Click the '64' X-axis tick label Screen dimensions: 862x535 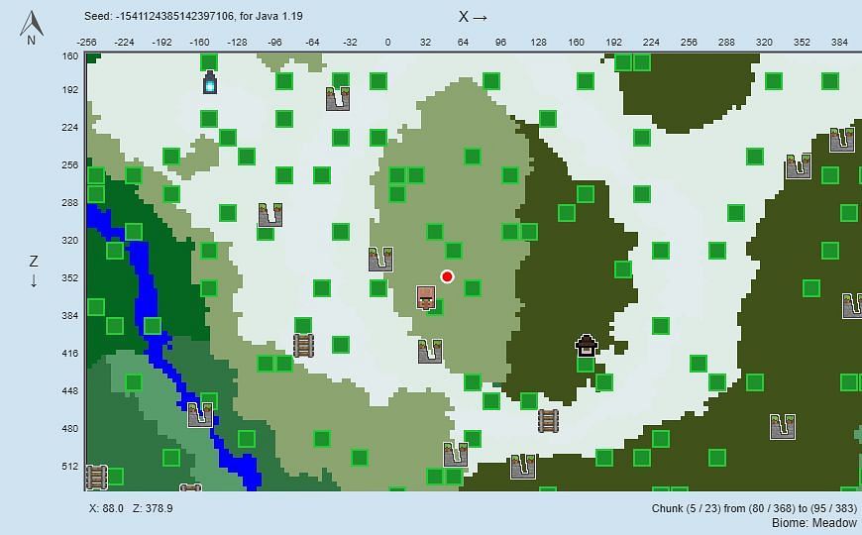click(463, 43)
